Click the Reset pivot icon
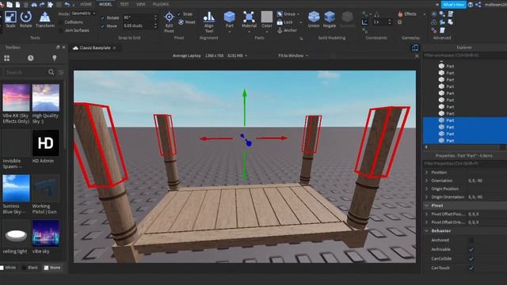 [x=181, y=22]
